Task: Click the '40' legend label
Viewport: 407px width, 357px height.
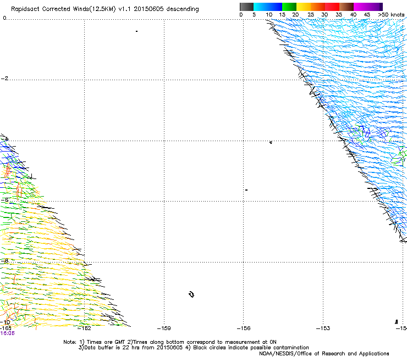Action: click(x=353, y=14)
